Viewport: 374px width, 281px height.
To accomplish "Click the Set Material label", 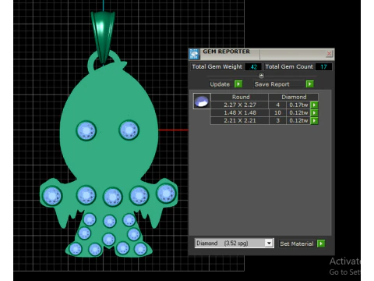I will (x=297, y=244).
